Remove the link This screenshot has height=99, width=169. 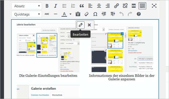(x=125, y=6)
